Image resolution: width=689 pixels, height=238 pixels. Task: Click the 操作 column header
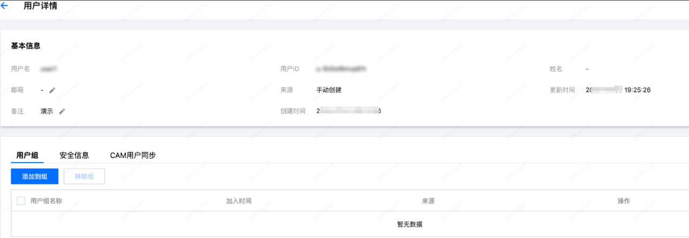click(624, 201)
